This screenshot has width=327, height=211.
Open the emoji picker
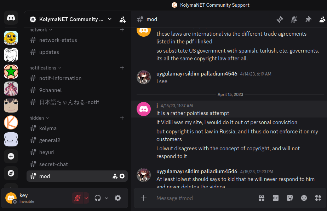pyautogui.click(x=304, y=198)
